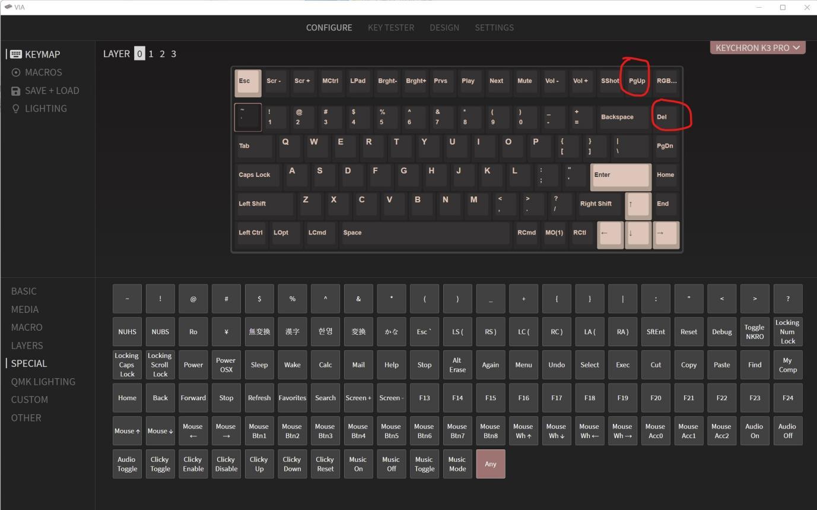Screen dimensions: 817x510
Task: Choose the Favorites keycode
Action: tap(293, 398)
